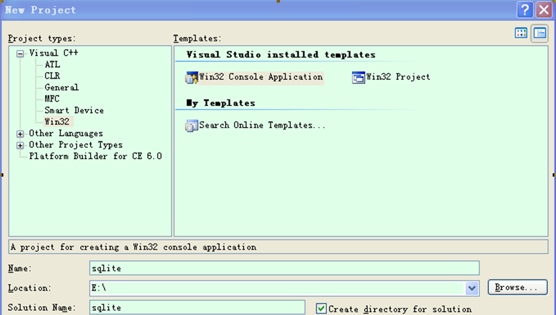Select the Win32 Console Application template icon
This screenshot has height=315, width=556.
191,77
